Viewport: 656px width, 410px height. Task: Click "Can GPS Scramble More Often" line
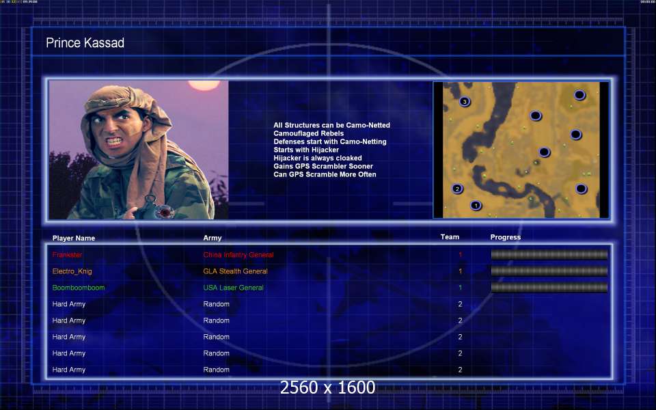[x=325, y=174]
